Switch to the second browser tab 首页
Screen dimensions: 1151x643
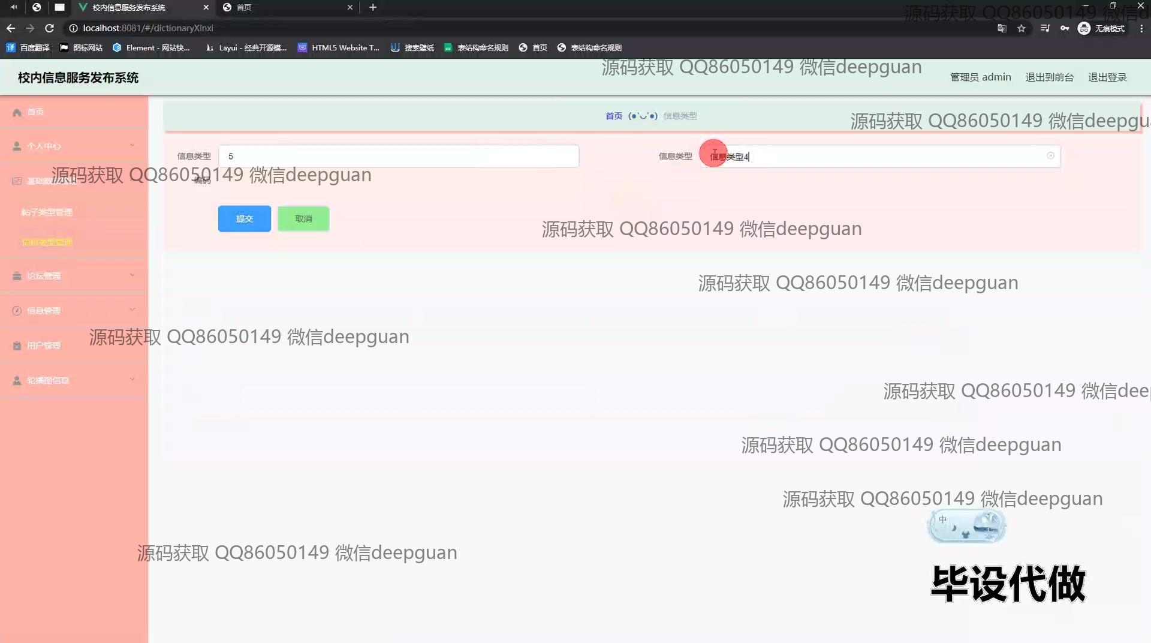point(287,7)
